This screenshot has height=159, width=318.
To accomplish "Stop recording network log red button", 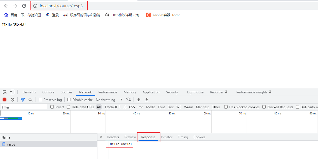I will (x=4, y=100).
